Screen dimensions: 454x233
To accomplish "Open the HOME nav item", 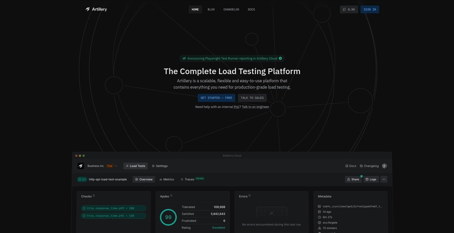I will 195,9.
